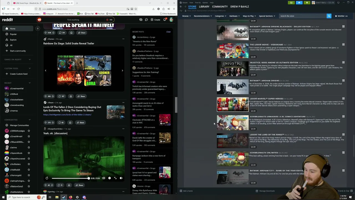Open options menu on Rainbow Six Siege post
This screenshot has height=200, width=355.
click(x=123, y=39)
